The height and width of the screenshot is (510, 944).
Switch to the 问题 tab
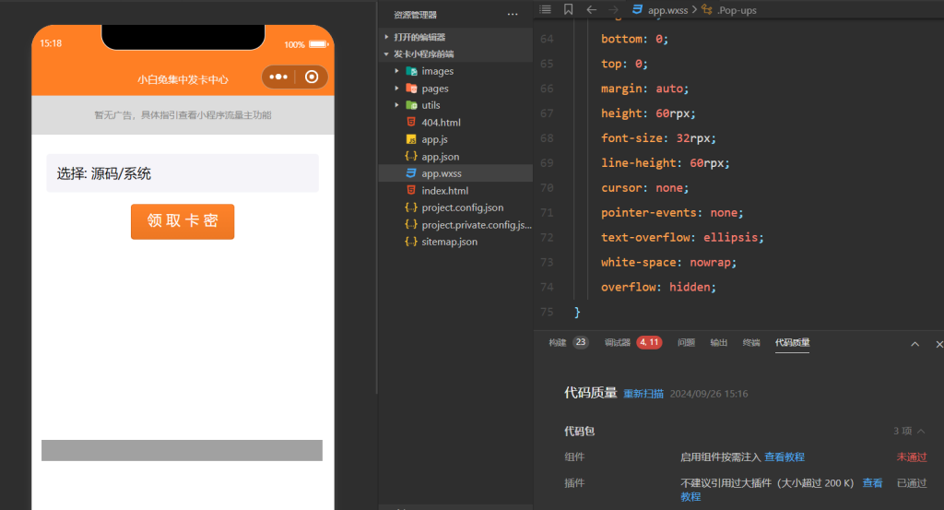[686, 342]
